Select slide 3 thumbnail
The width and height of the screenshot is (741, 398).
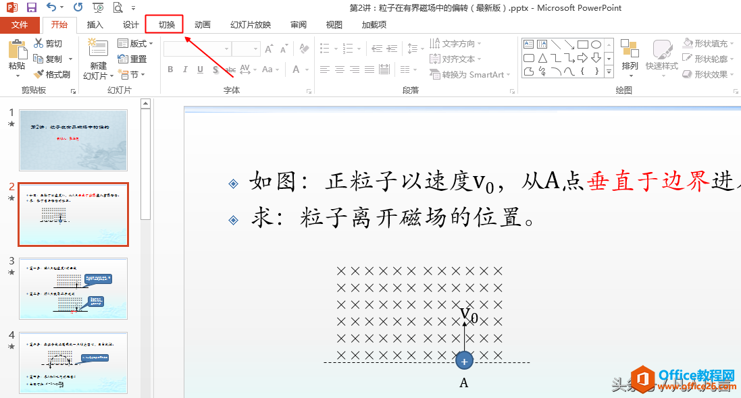[x=73, y=289]
